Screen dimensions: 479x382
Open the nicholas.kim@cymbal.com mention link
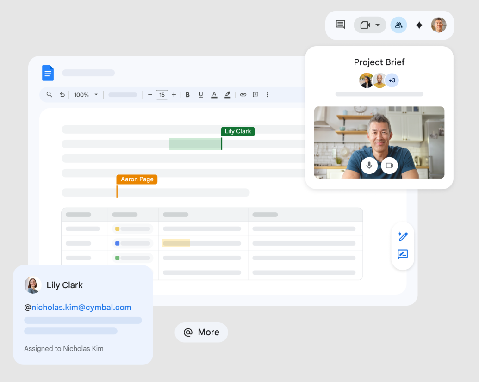(x=81, y=307)
